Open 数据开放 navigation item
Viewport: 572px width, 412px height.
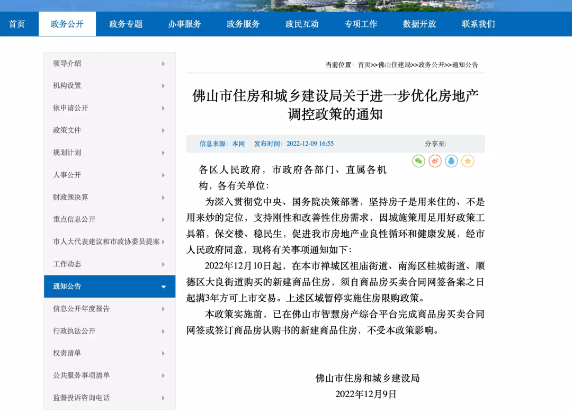(419, 24)
